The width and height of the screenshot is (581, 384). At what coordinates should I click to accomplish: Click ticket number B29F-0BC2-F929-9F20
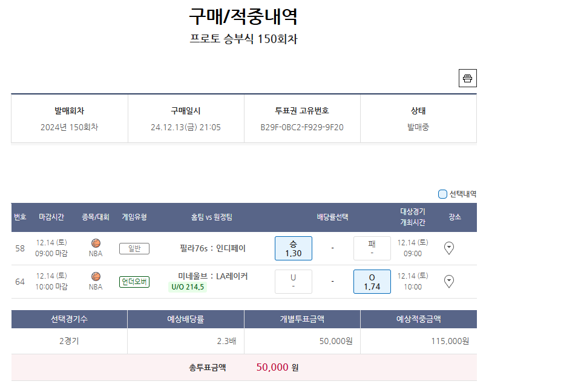coord(302,127)
